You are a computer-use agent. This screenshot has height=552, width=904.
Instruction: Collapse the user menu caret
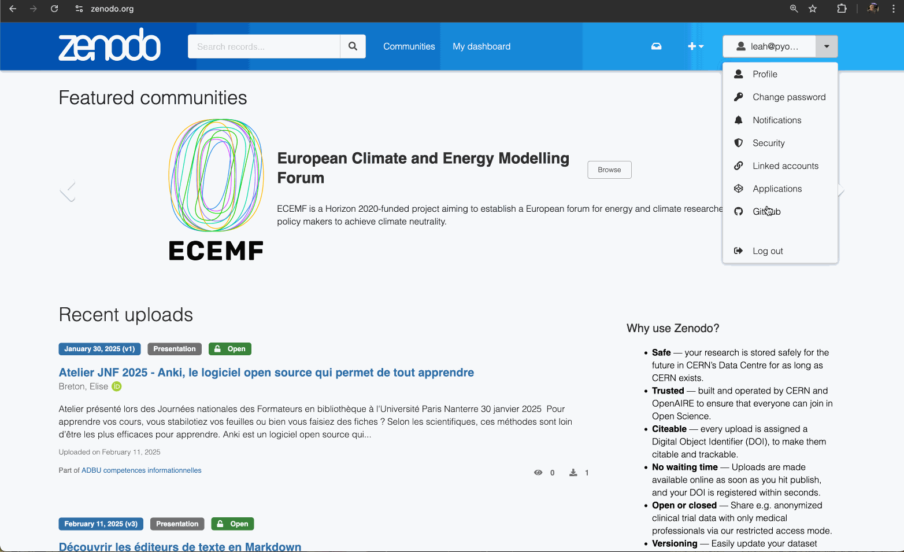coord(827,46)
